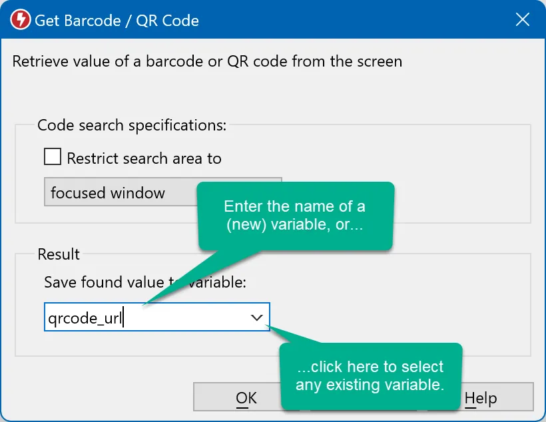Confirm the dialog with OK
This screenshot has height=422, width=546.
coord(246,397)
